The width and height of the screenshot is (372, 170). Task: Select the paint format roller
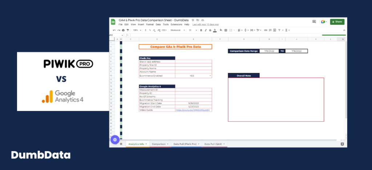(x=128, y=30)
